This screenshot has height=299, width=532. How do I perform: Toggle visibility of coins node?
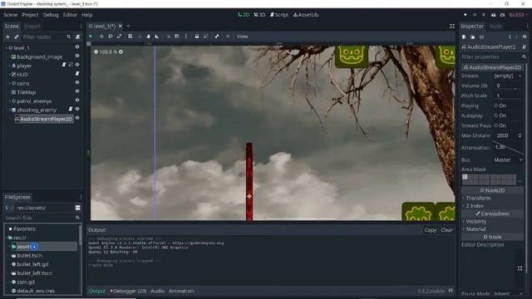(77, 82)
